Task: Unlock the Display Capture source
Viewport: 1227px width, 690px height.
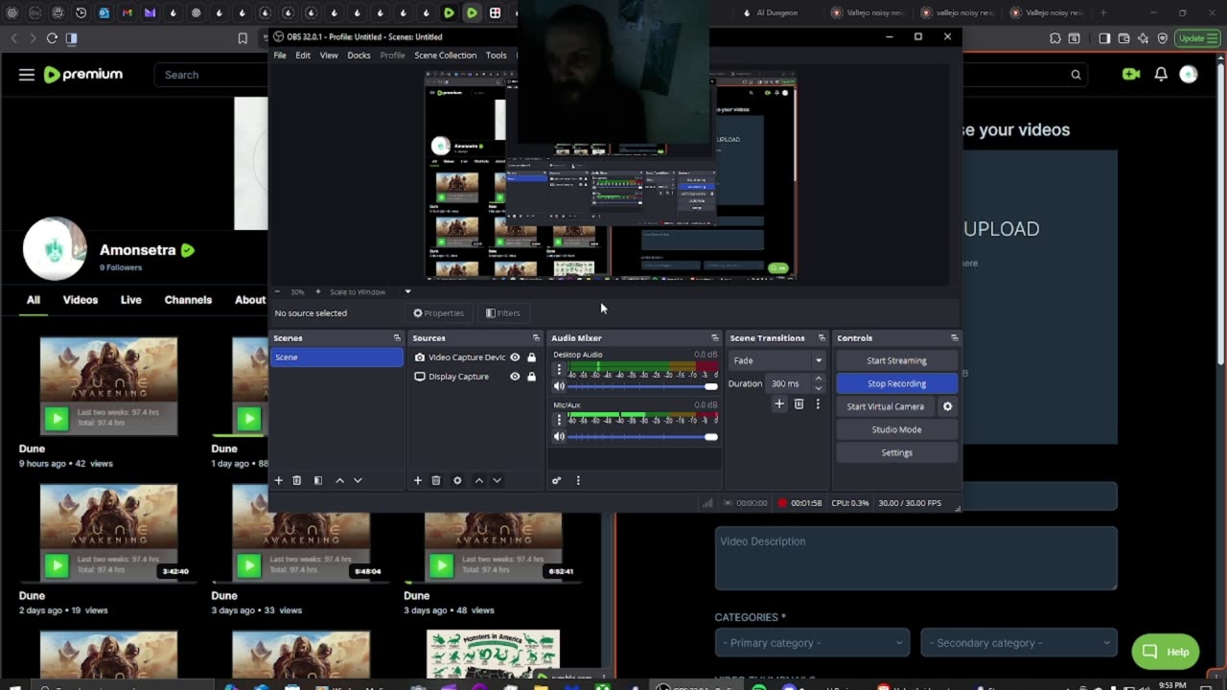Action: (531, 377)
